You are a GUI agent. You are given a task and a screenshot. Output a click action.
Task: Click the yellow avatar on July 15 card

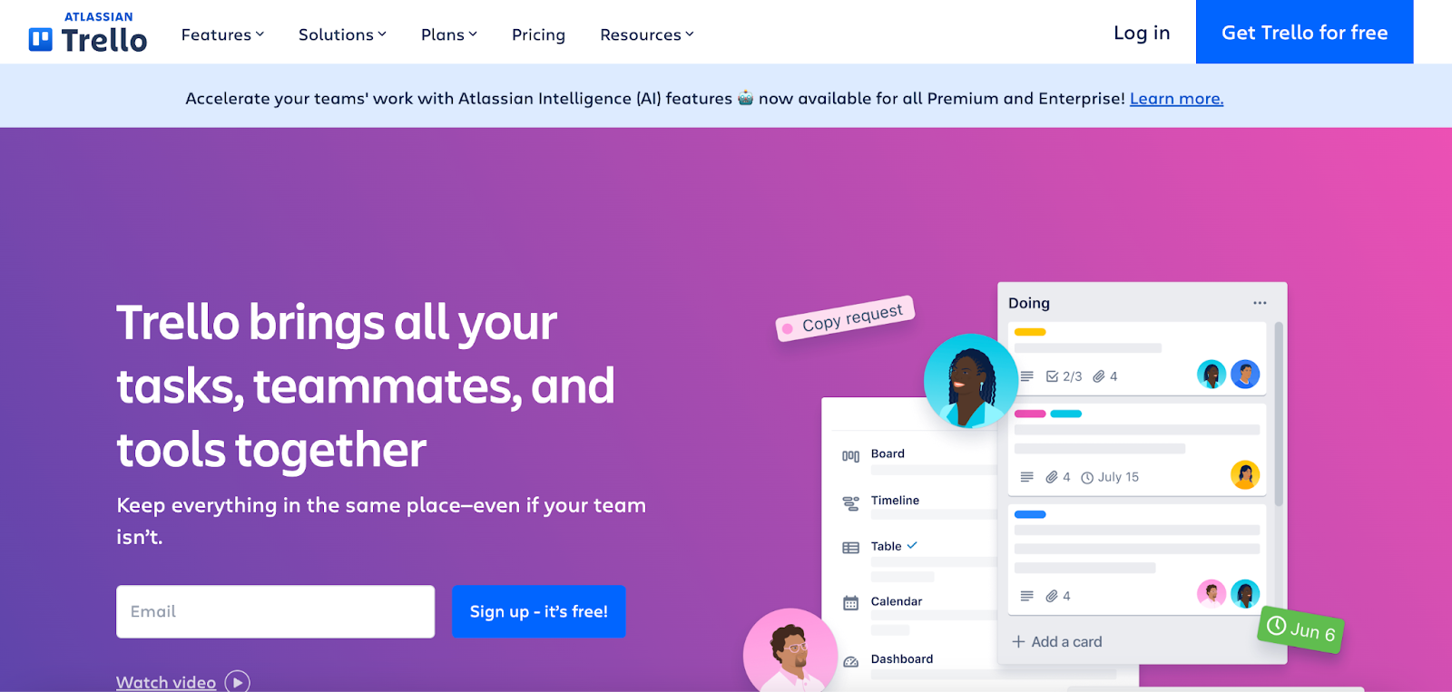point(1245,474)
